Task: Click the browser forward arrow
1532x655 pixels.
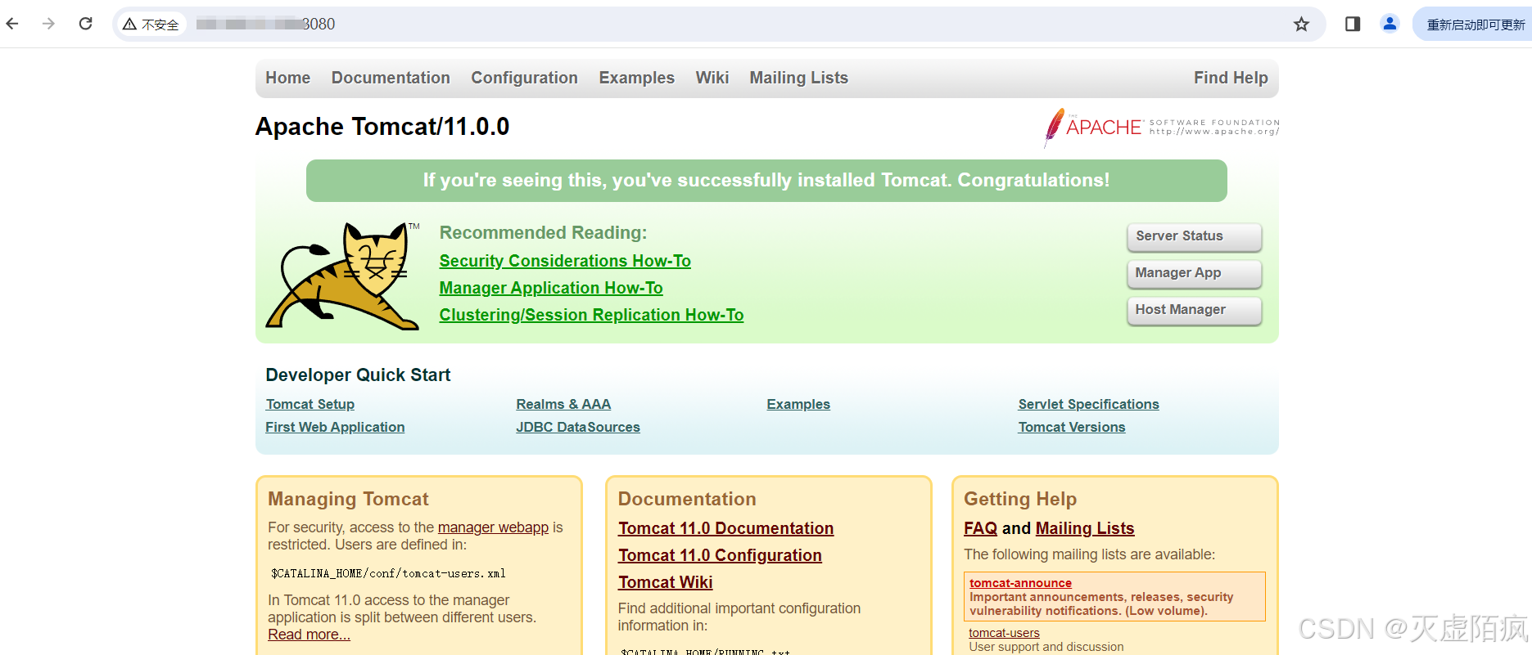Action: click(48, 24)
